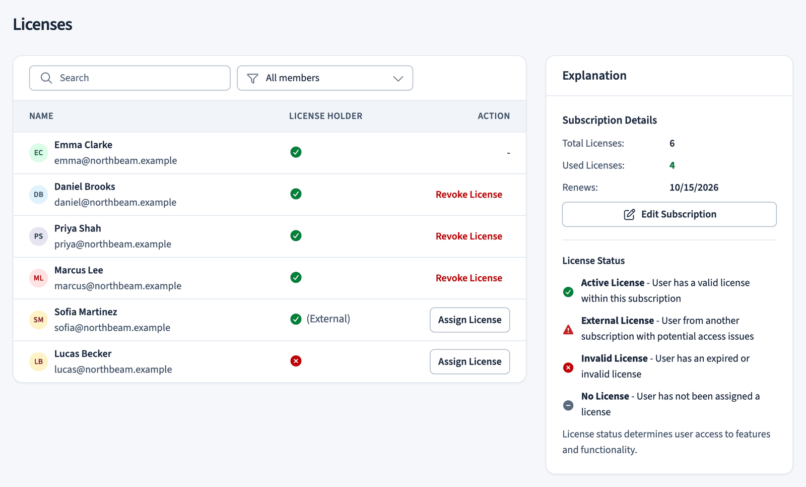Click Emma Clarke's EC avatar
The height and width of the screenshot is (487, 806).
pos(39,153)
